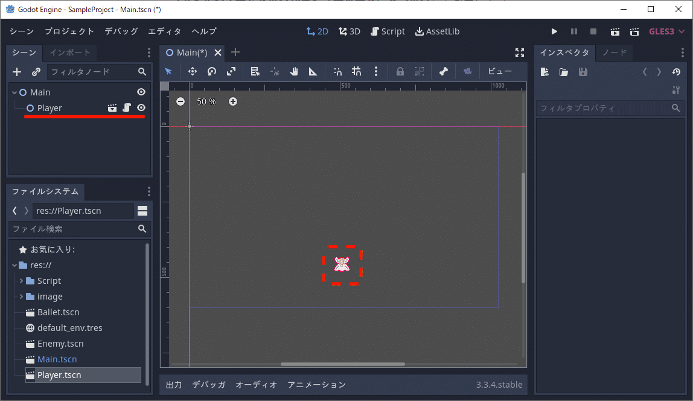The width and height of the screenshot is (693, 401).
Task: Click the ファイル検索 search field
Action: pyautogui.click(x=79, y=229)
